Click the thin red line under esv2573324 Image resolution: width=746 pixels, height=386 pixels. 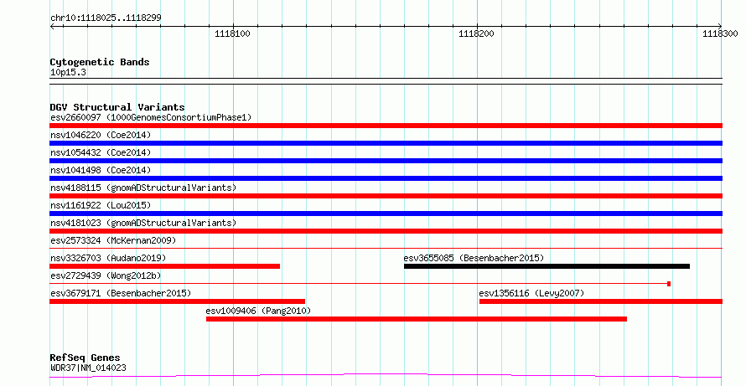click(x=386, y=248)
